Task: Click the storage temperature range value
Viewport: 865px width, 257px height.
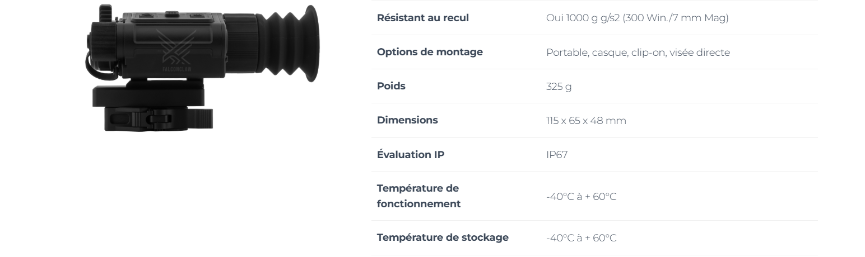Action: click(582, 238)
